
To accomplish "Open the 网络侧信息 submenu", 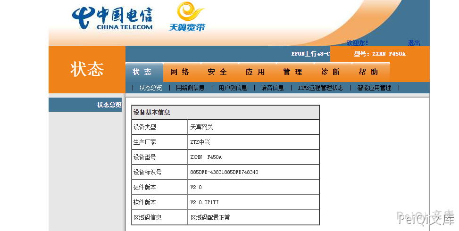I will [x=190, y=88].
